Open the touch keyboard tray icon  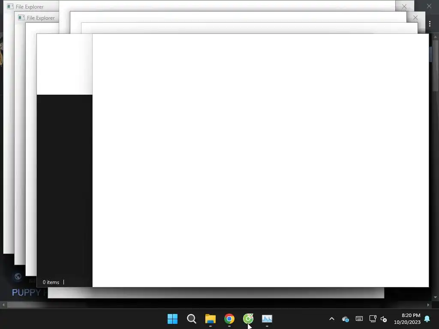click(359, 319)
